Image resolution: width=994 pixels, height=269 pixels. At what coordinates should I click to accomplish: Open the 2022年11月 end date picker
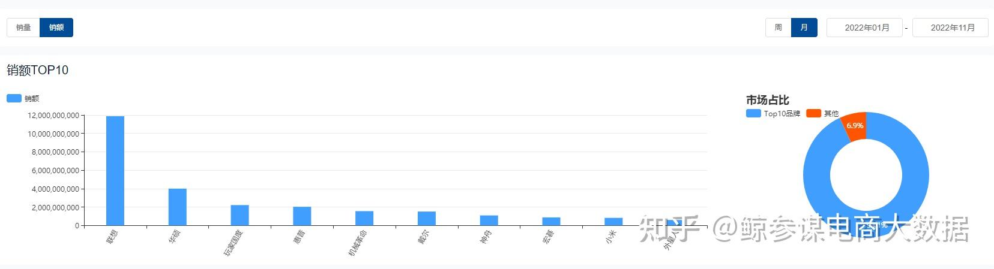coord(950,28)
